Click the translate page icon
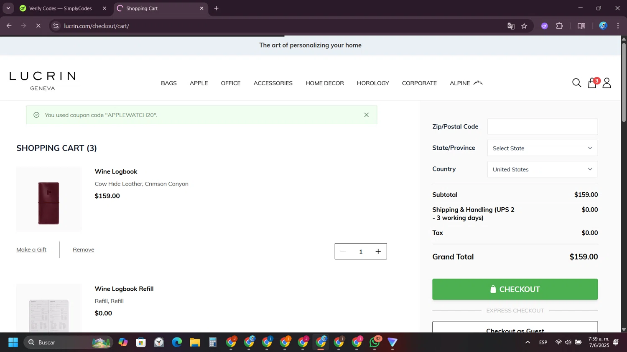This screenshot has height=352, width=627. 511,26
